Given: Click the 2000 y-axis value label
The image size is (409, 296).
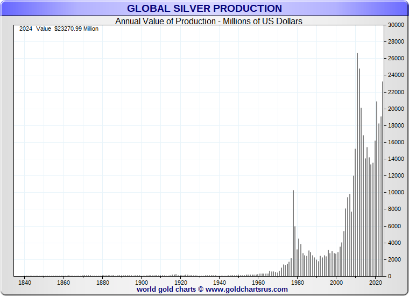Looking at the screenshot, I should point(395,260).
